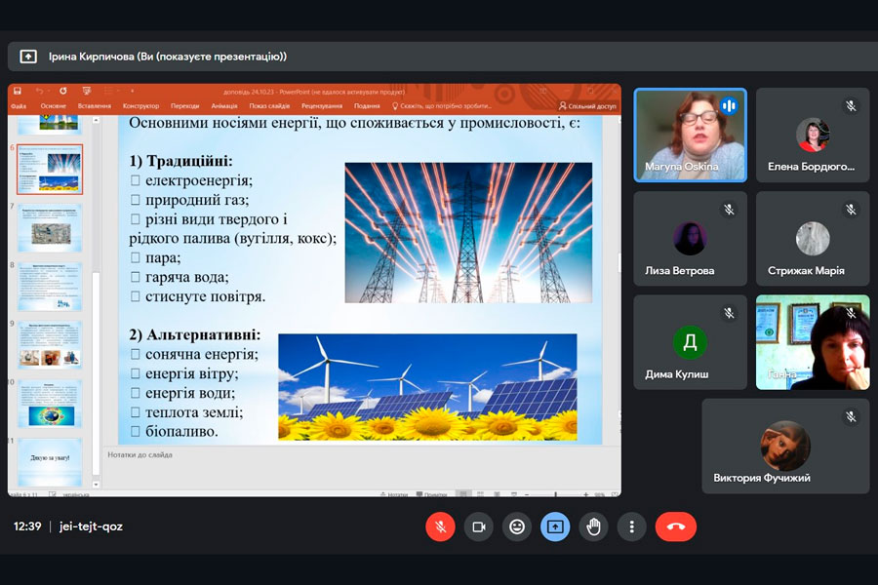
Task: Click the Undo arrow in PowerPoint
Action: point(40,91)
